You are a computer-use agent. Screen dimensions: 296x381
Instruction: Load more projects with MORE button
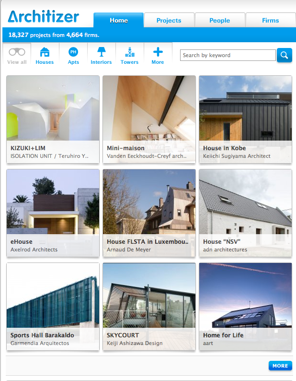click(280, 366)
